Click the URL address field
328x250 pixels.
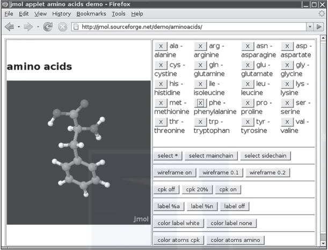(x=189, y=27)
